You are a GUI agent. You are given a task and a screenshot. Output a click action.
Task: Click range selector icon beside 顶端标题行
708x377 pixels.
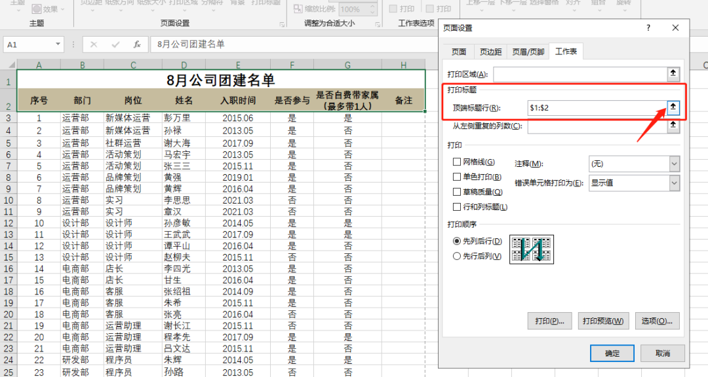673,107
